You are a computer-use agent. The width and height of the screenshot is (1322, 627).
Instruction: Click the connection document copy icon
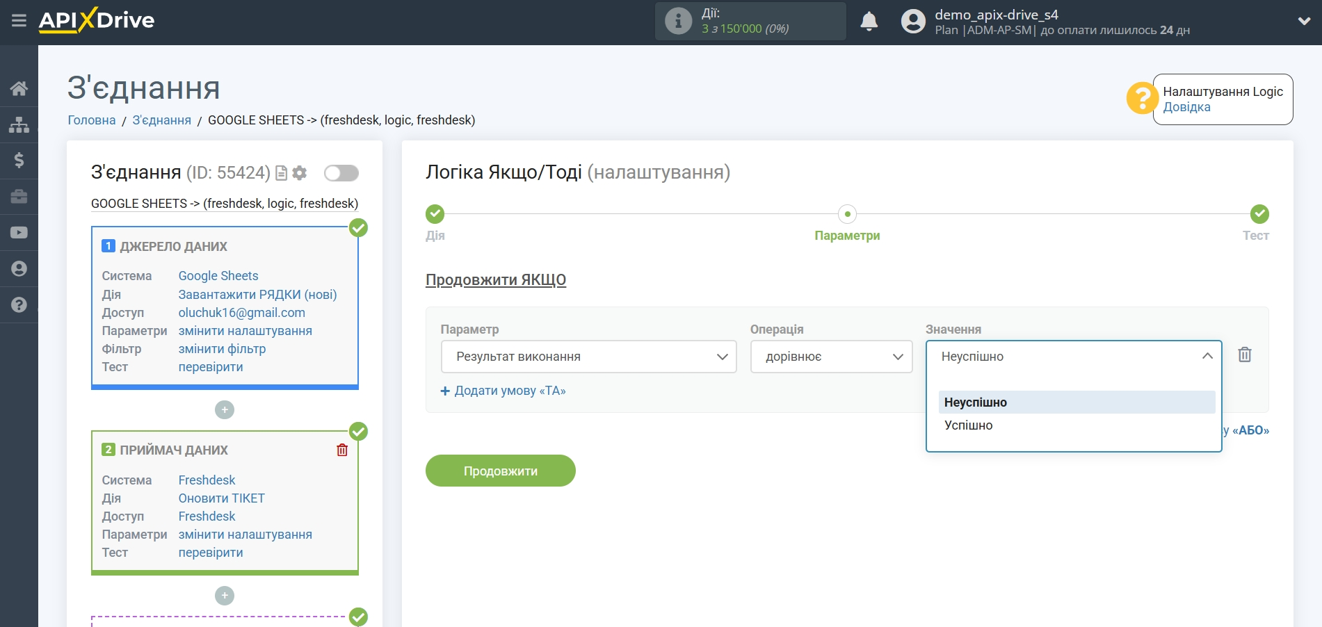(282, 173)
